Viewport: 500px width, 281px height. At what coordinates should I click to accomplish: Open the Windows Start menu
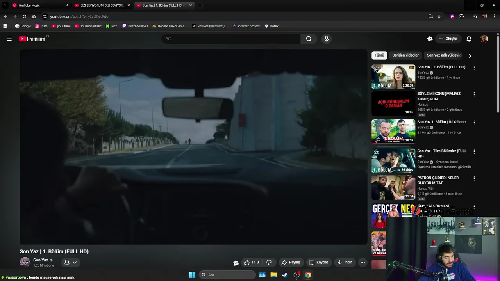pos(192,275)
